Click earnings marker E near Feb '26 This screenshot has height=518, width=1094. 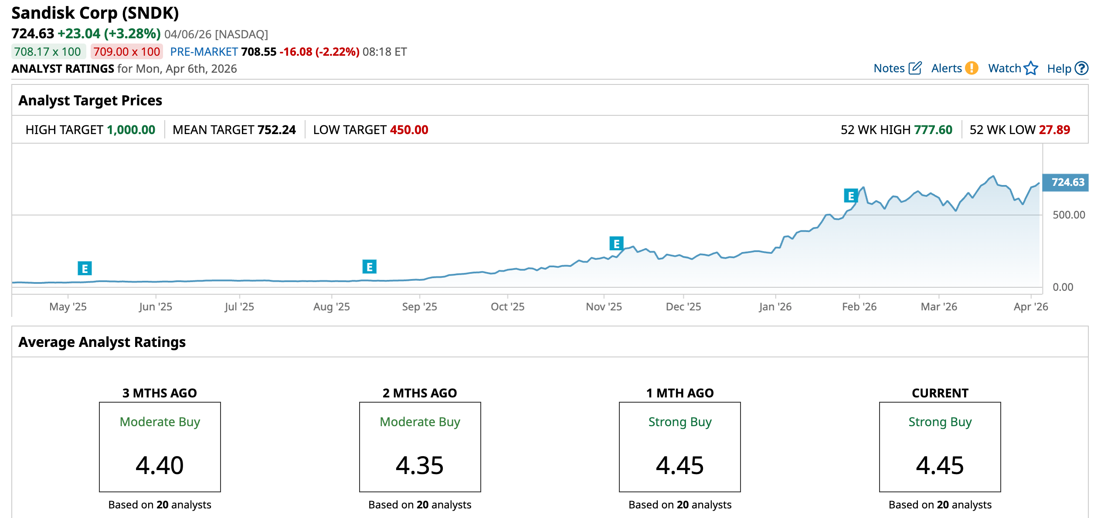pos(851,196)
